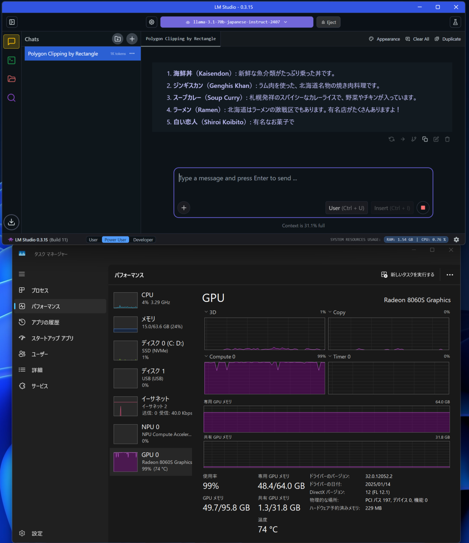Image resolution: width=469 pixels, height=543 pixels.
Task: Switch to Developer mode
Action: tap(143, 240)
